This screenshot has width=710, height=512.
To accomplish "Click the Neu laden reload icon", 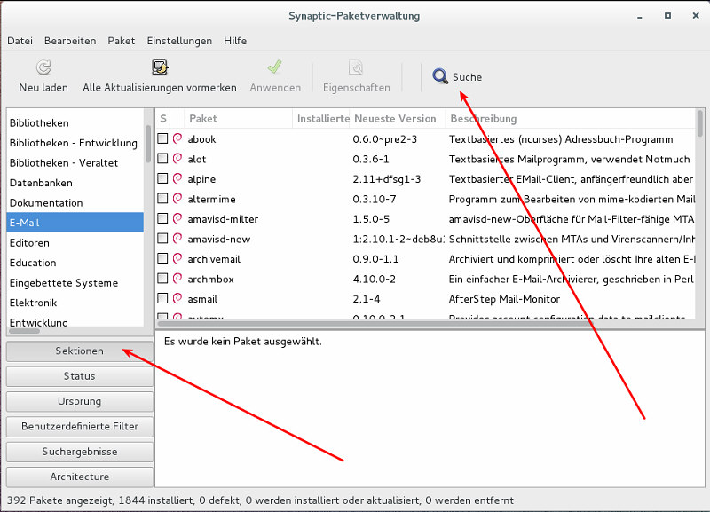I will pos(43,68).
